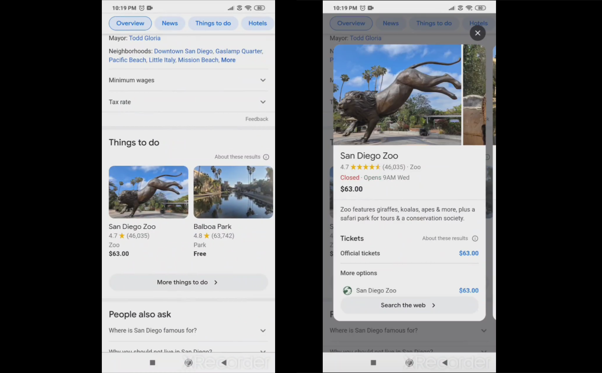Viewport: 602px width, 373px height.
Task: Tap the large lion statue photo
Action: (397, 95)
